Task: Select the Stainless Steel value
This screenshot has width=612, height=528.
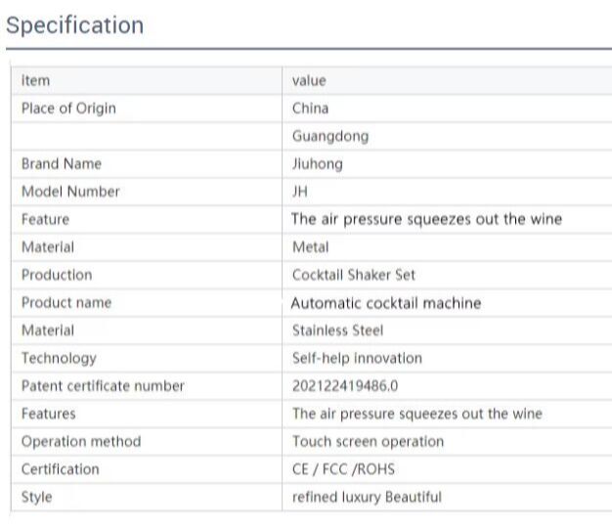Action: pos(337,330)
